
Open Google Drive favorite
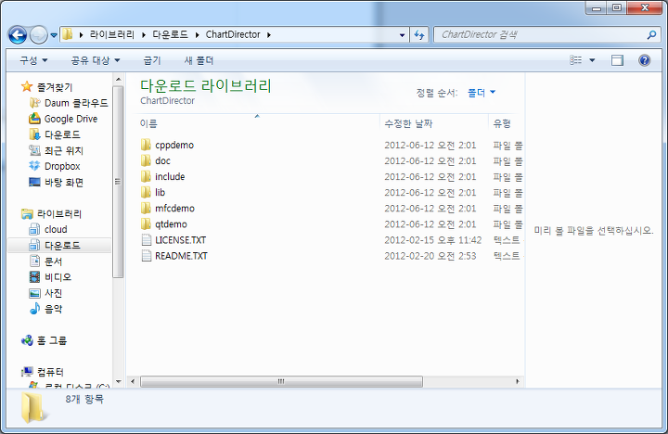[x=63, y=119]
